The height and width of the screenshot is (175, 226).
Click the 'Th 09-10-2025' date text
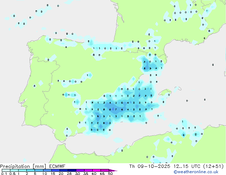coord(150,166)
